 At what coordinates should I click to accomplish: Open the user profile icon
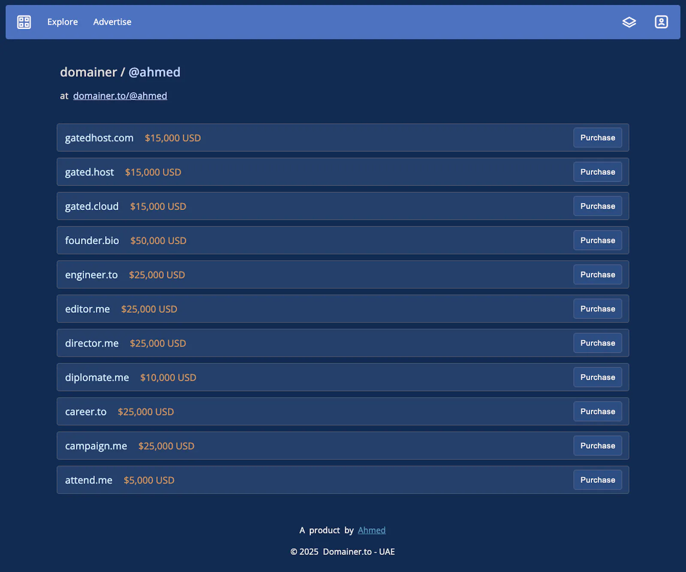tap(662, 22)
